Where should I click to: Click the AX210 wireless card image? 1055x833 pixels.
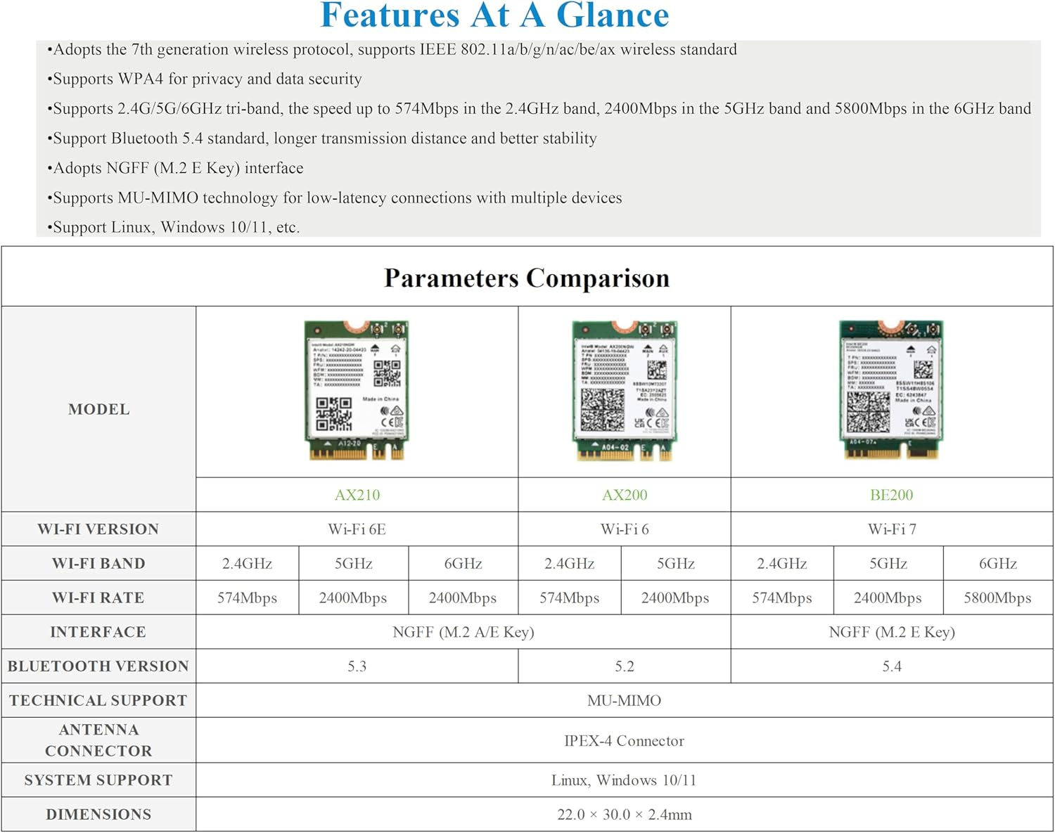tap(357, 390)
